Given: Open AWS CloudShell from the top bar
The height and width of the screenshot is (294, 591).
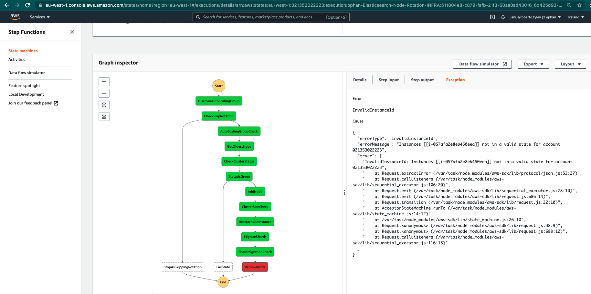Looking at the screenshot, I should click(492, 17).
